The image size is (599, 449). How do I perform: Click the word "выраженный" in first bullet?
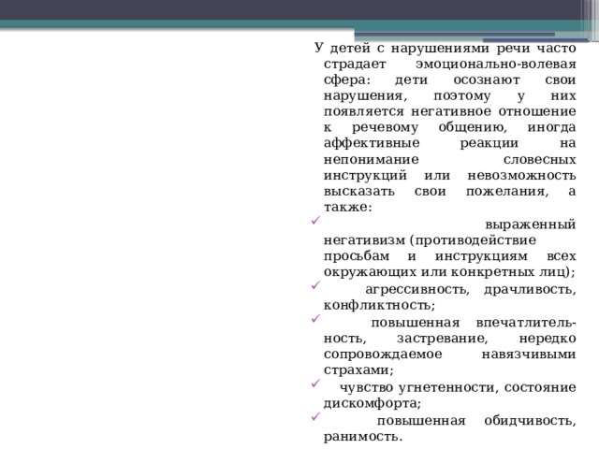pyautogui.click(x=531, y=224)
